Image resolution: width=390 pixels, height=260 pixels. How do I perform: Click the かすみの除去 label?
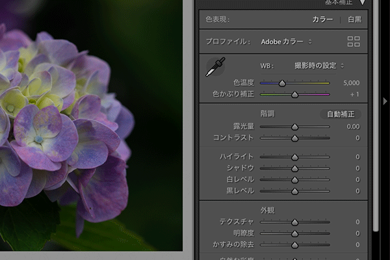pos(233,244)
